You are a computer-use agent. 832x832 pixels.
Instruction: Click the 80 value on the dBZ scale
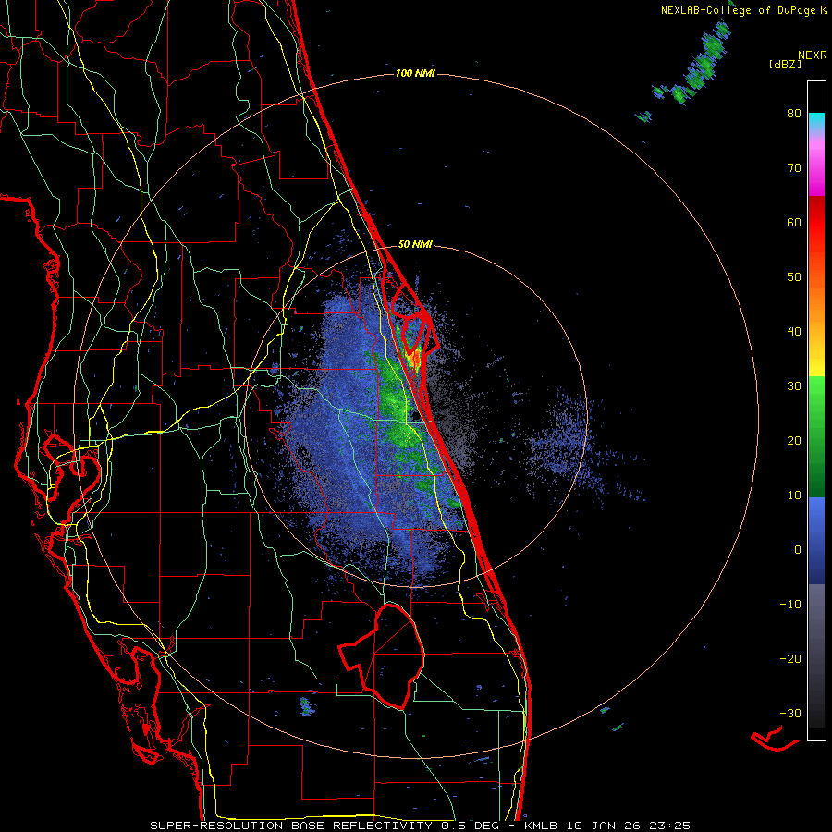(x=794, y=113)
